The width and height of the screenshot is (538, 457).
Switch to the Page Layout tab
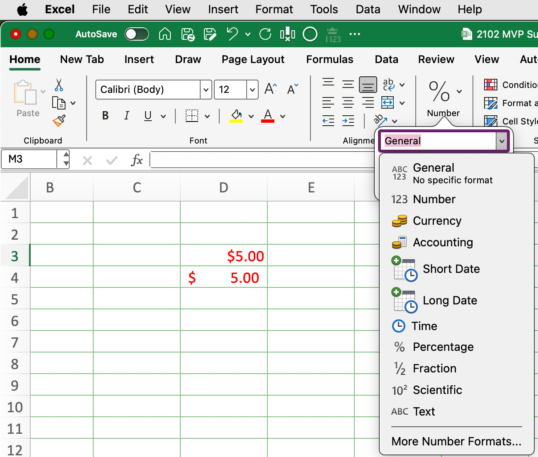click(x=253, y=59)
